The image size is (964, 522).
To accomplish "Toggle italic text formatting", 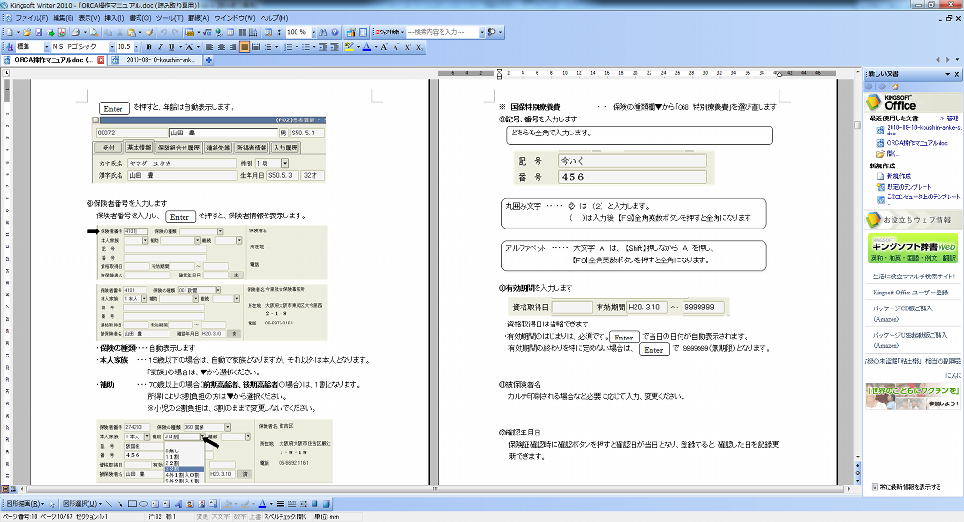I will pyautogui.click(x=160, y=46).
